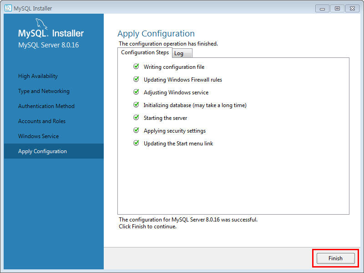
Task: Click 'Starting the server' step text
Action: coord(165,118)
